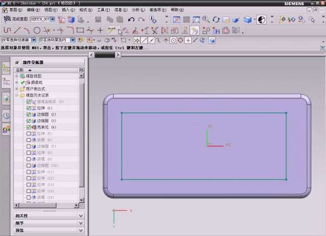This screenshot has height=236, width=326.
Task: Collapse the 模型历史记录 tree node
Action: coord(17,95)
